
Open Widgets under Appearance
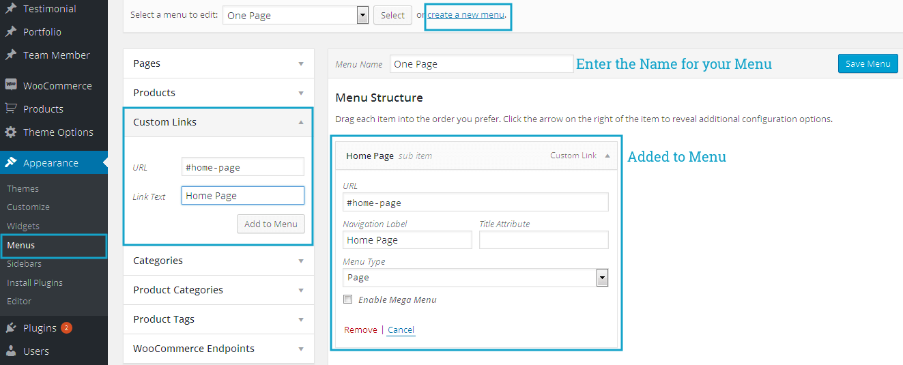23,226
